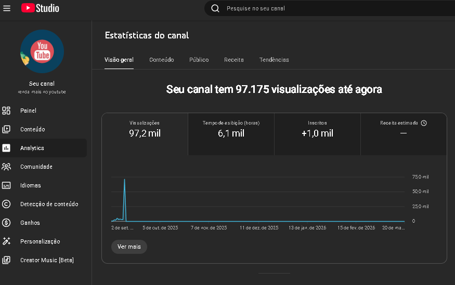Open the Receita tab

(x=234, y=60)
